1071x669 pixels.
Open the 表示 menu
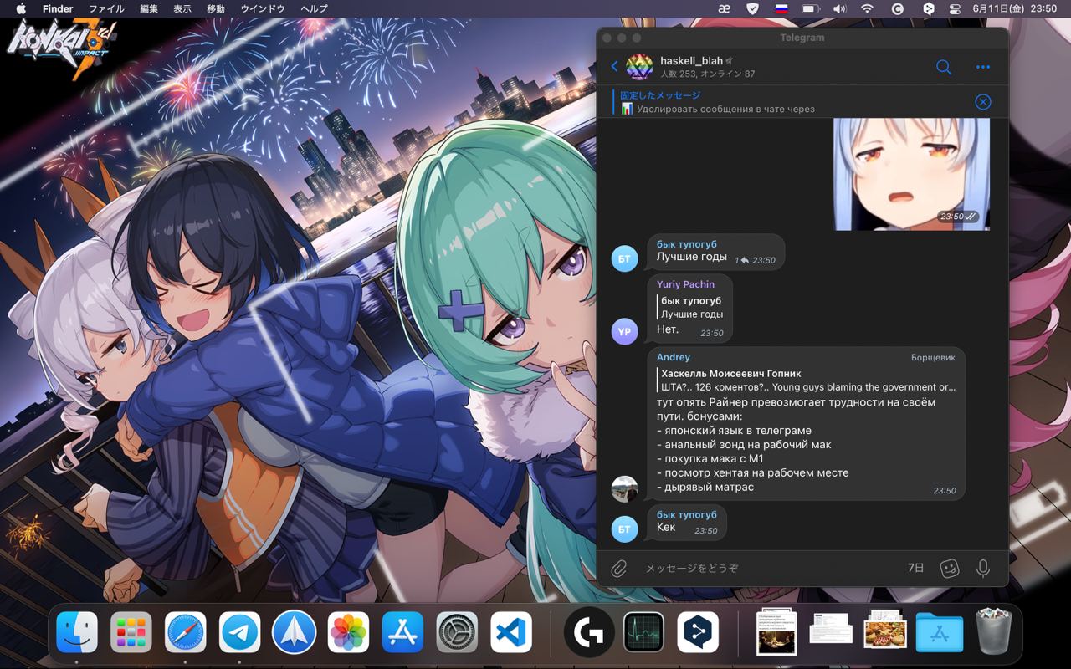182,8
